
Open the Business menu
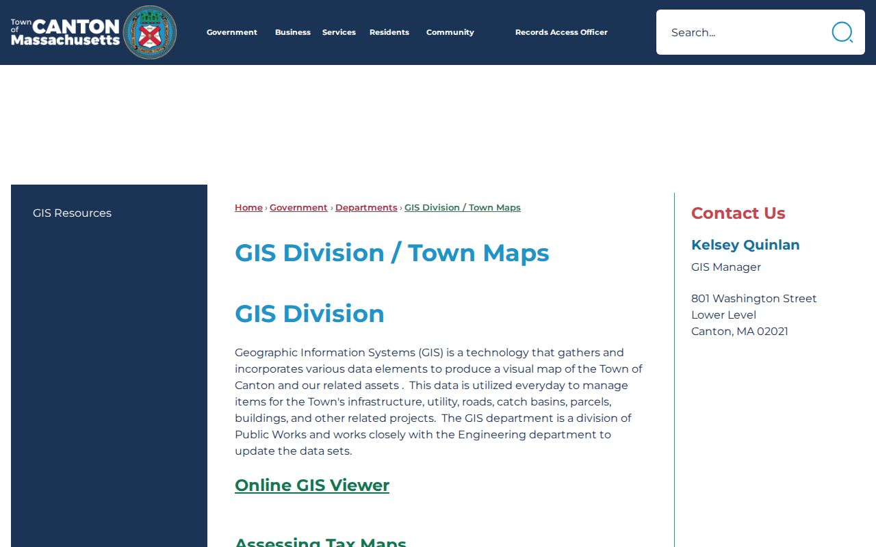pyautogui.click(x=293, y=32)
